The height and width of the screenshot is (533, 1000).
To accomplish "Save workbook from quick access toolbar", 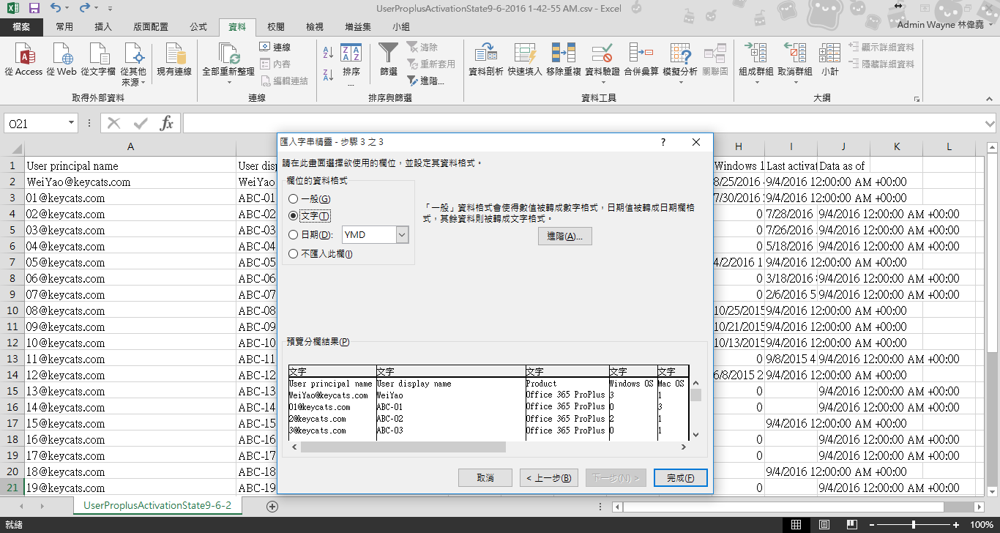I will coord(34,9).
